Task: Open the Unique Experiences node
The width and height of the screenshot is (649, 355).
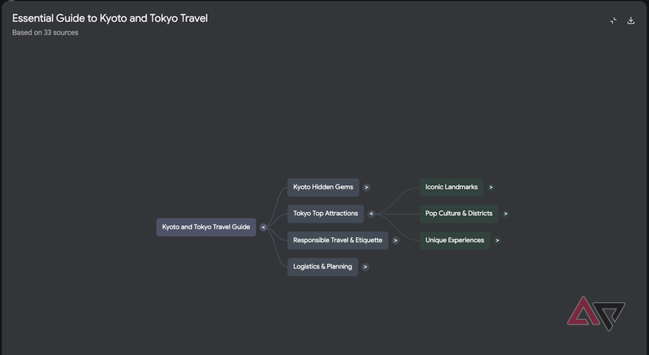Action: tap(454, 240)
